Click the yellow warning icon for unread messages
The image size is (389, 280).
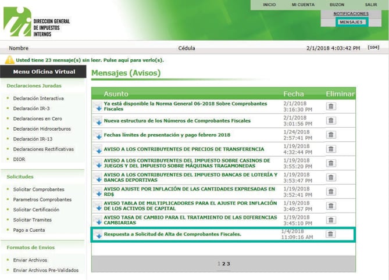(9, 60)
